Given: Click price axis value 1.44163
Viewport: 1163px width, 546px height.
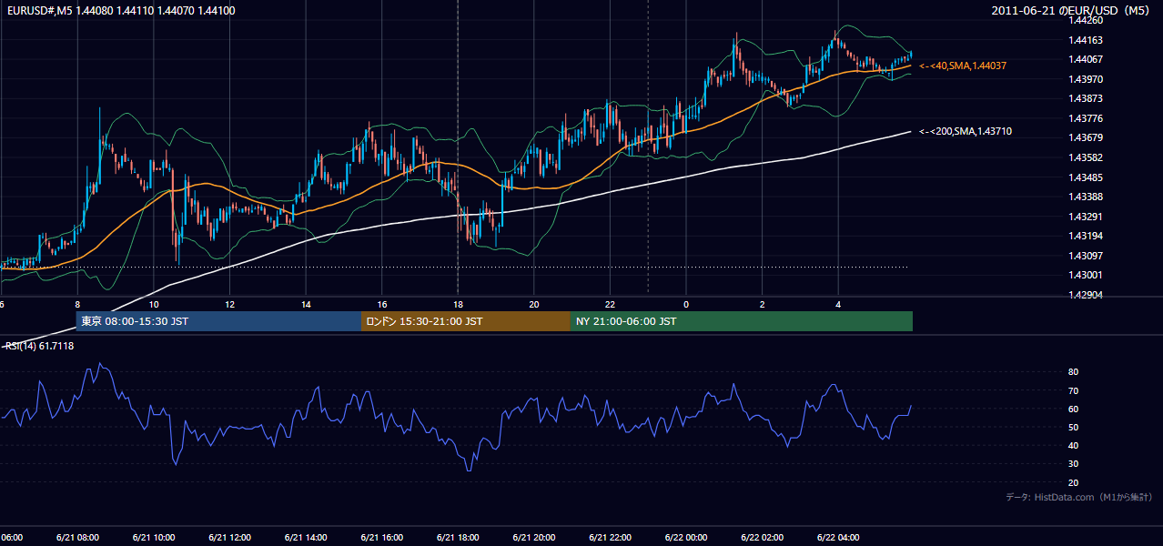Looking at the screenshot, I should pos(1087,40).
